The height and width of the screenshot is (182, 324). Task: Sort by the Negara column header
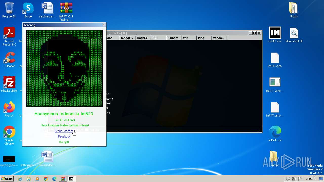click(143, 38)
